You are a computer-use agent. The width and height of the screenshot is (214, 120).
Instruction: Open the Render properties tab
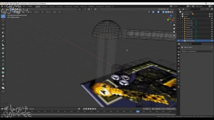click(179, 52)
